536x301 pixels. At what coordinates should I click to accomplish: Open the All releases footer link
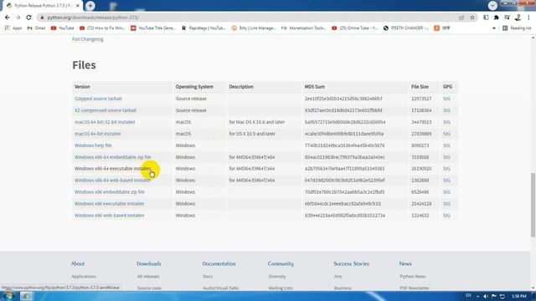pyautogui.click(x=148, y=277)
